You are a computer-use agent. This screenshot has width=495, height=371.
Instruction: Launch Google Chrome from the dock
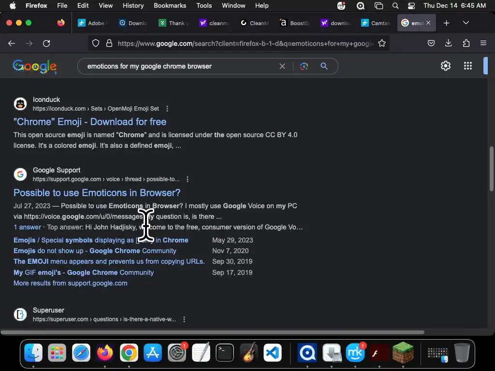pos(129,352)
